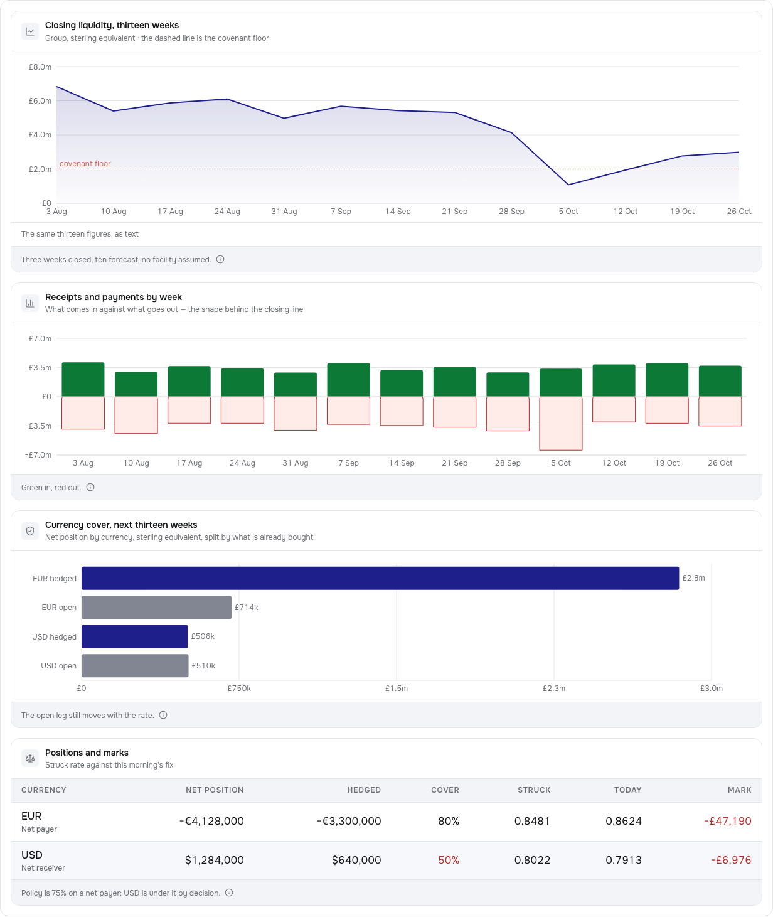Click the 'covenant floor' label on chart
Viewport: 773px width, 917px height.
click(85, 164)
